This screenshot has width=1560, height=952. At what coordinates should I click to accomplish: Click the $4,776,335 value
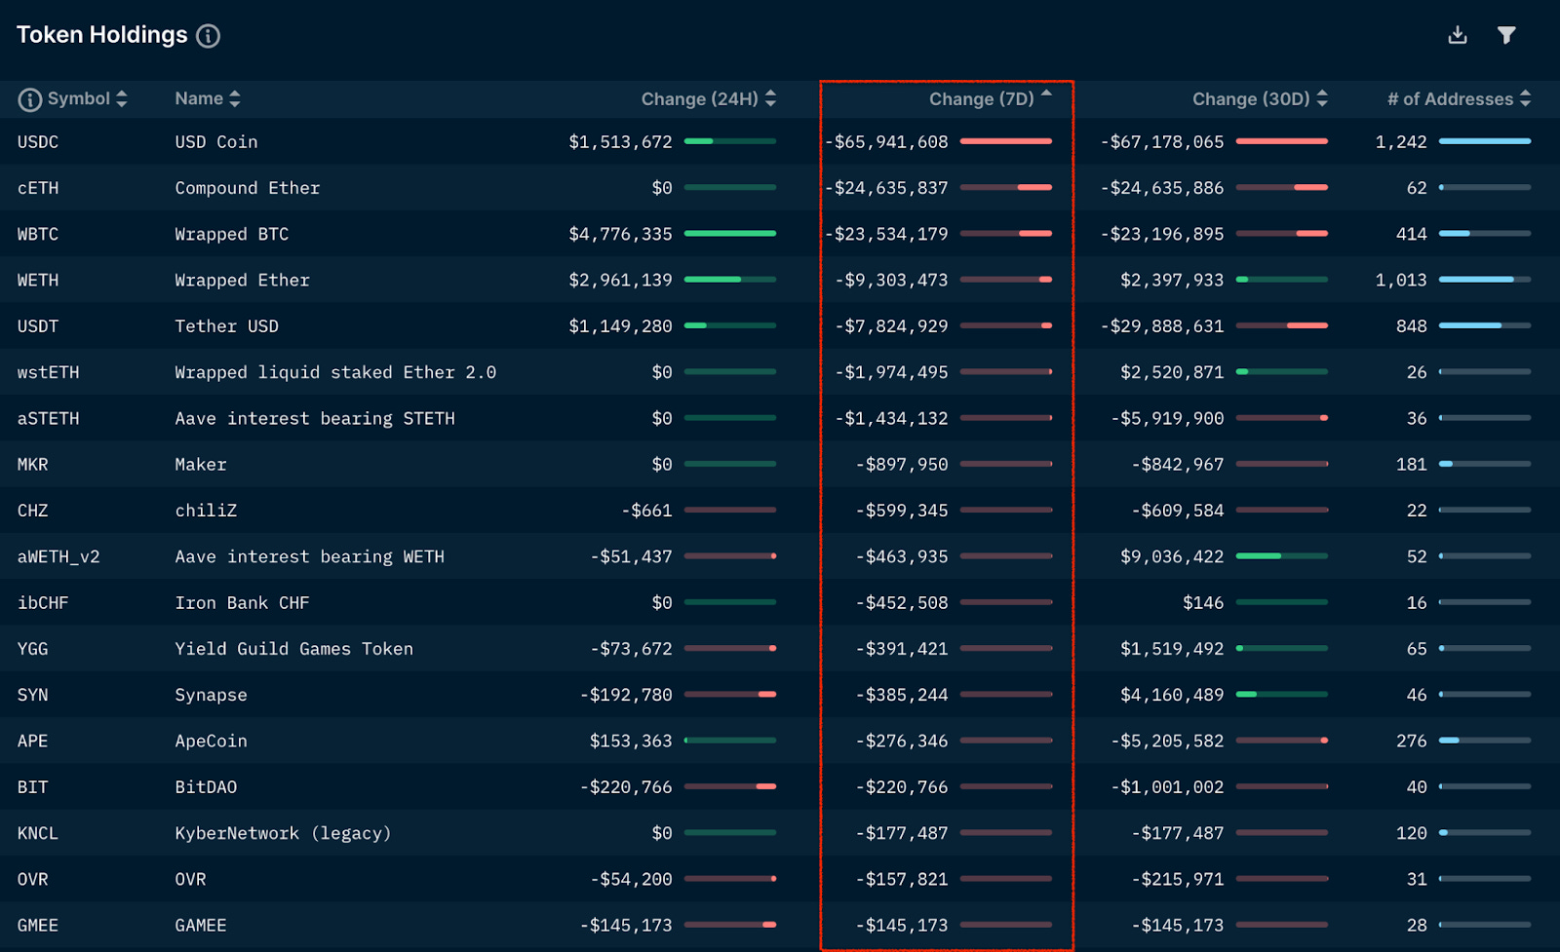(621, 234)
